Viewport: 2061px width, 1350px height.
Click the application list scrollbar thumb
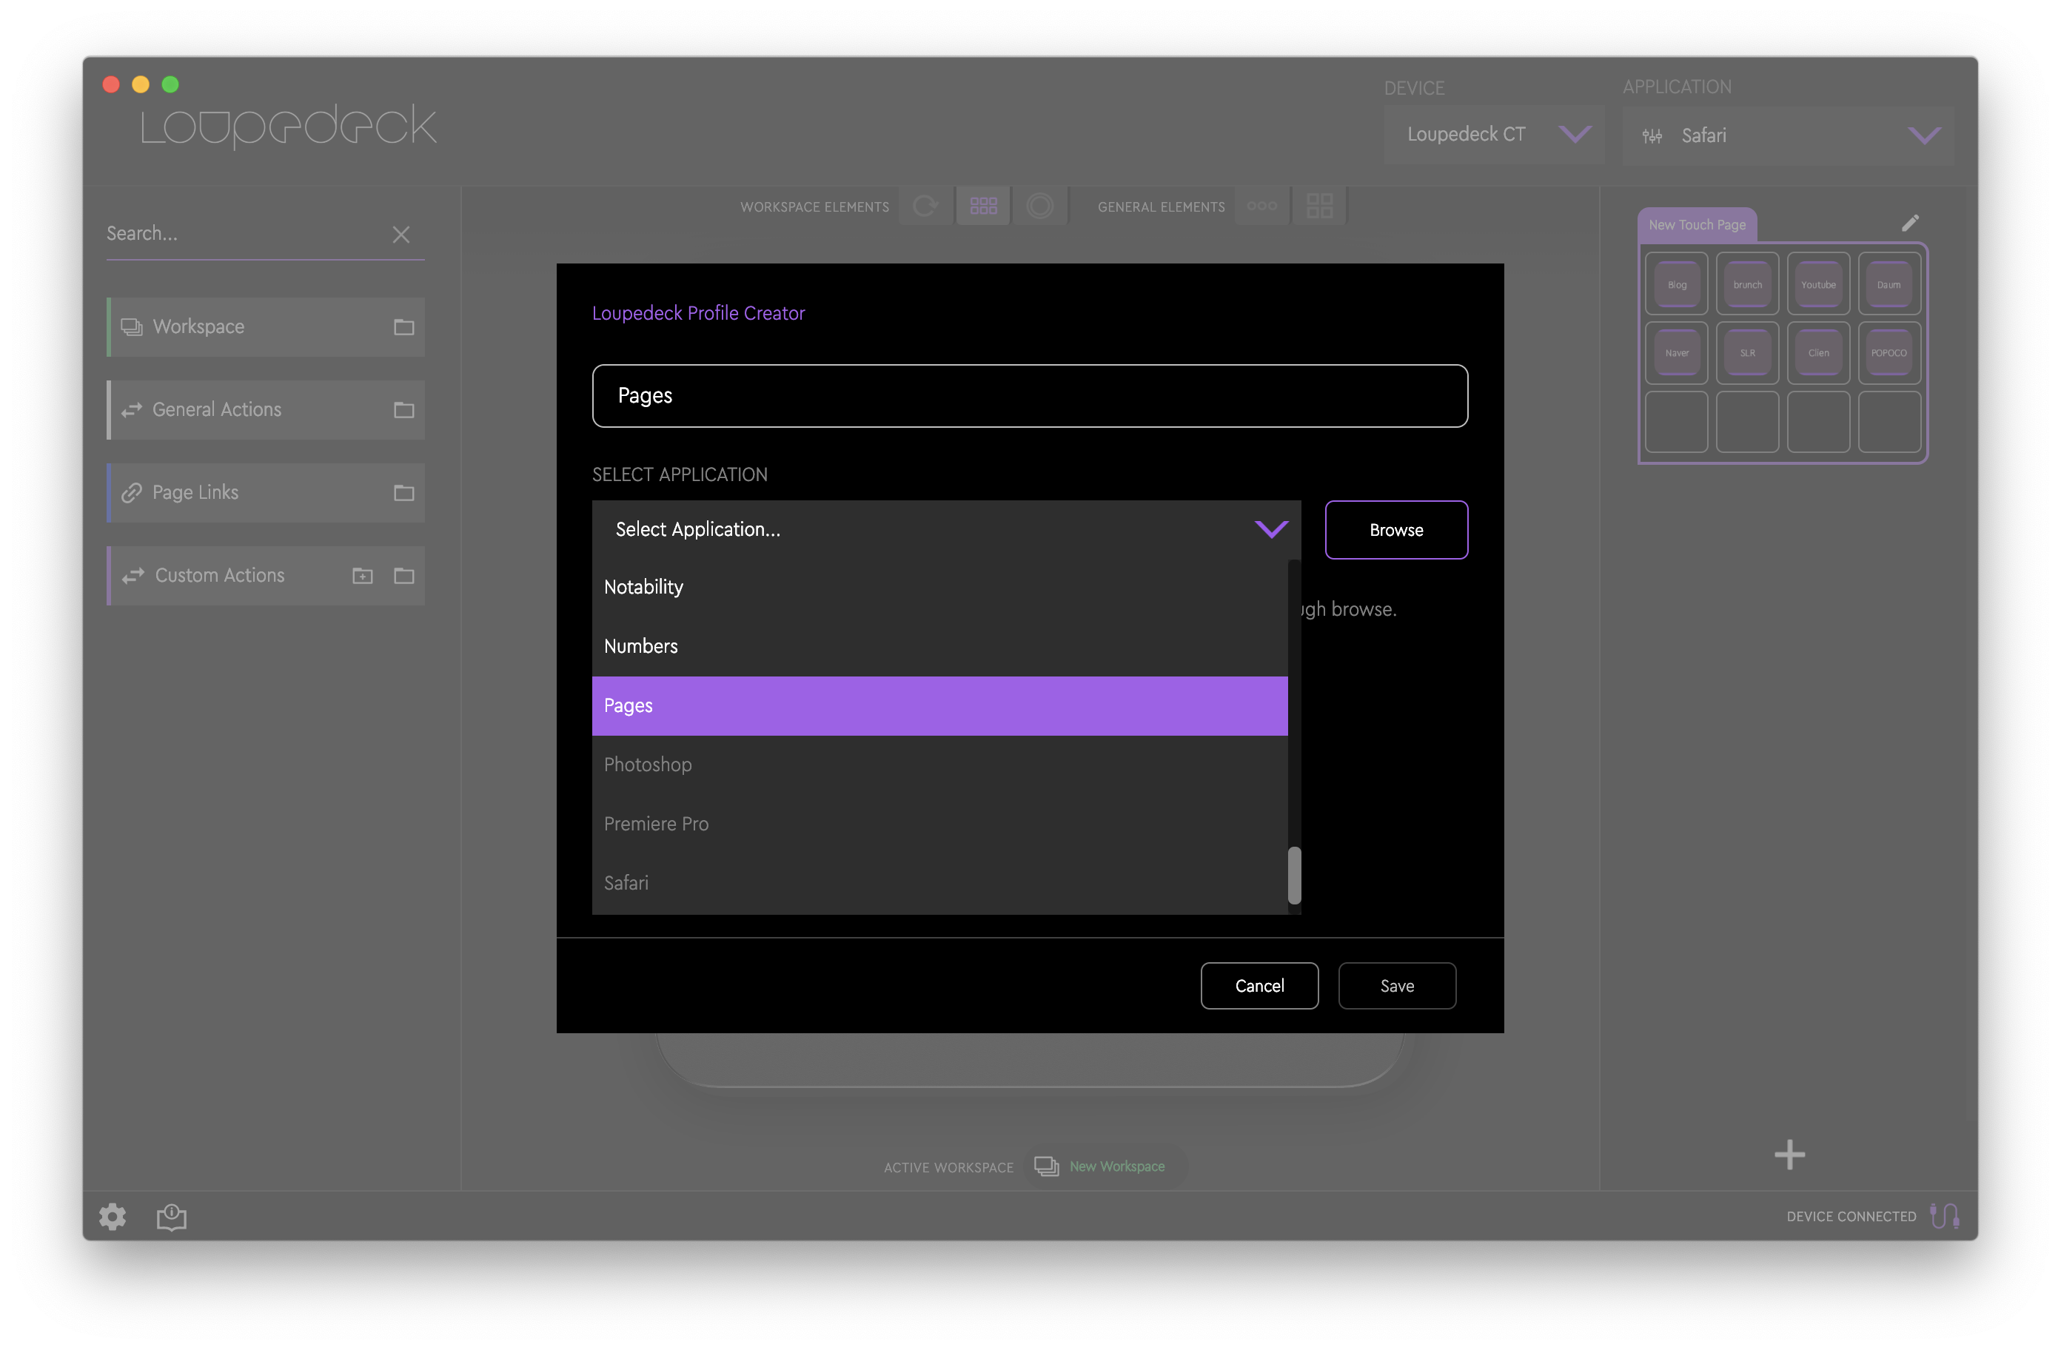(1294, 875)
